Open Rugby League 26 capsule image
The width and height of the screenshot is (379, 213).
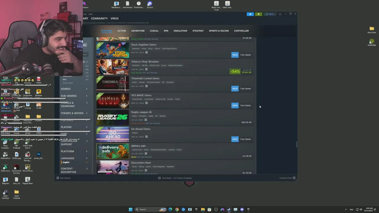(113, 117)
